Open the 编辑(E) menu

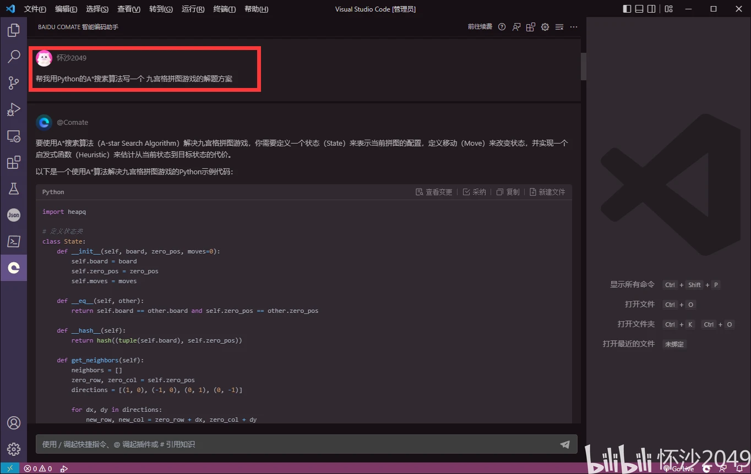point(66,9)
